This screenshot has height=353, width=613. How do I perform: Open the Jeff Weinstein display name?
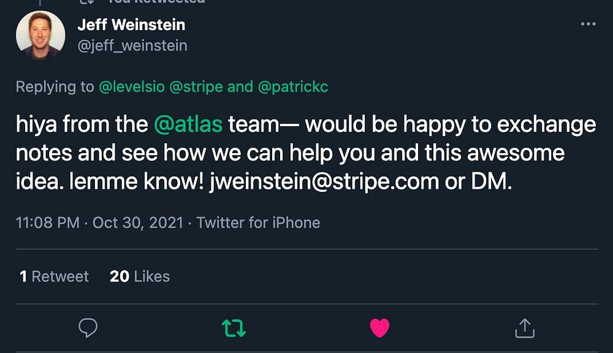pos(131,25)
